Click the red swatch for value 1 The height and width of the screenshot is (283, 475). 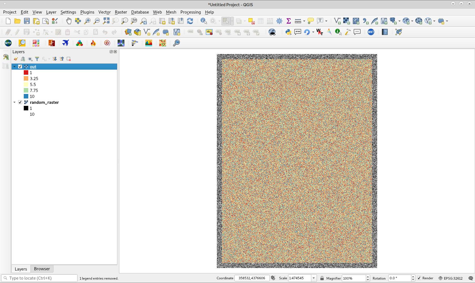(26, 73)
